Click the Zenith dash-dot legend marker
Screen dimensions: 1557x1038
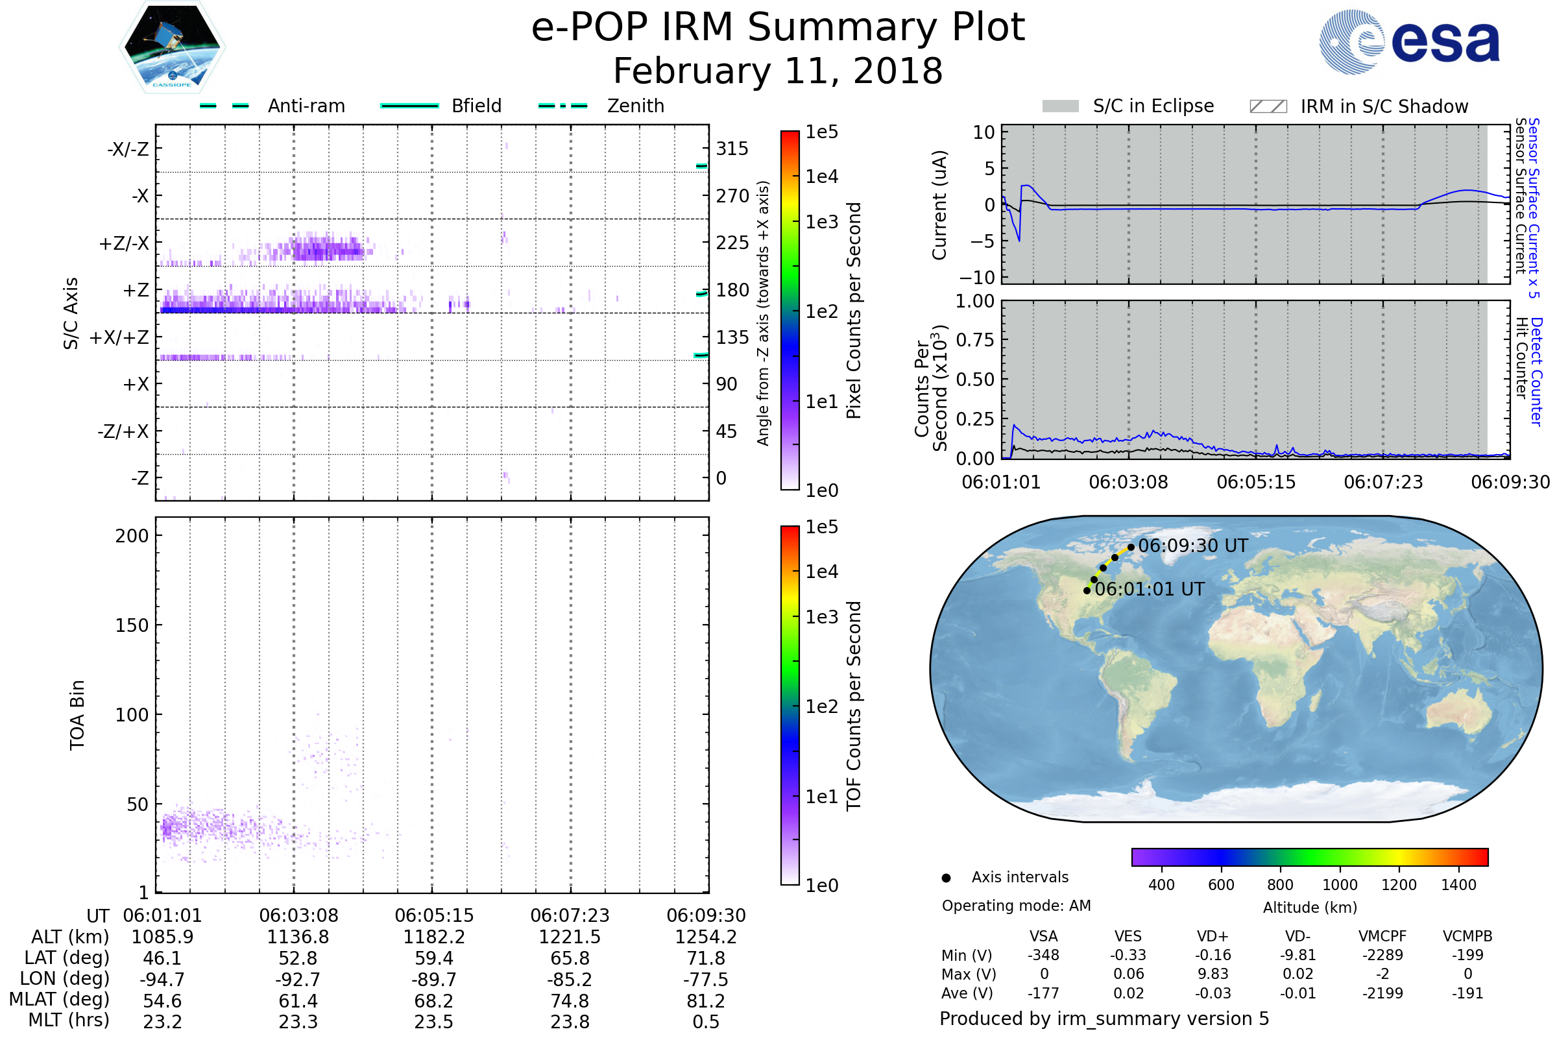click(x=562, y=106)
